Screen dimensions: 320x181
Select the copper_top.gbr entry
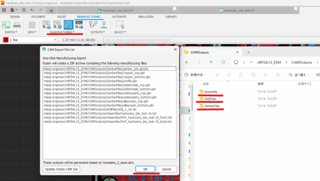(x=110, y=73)
